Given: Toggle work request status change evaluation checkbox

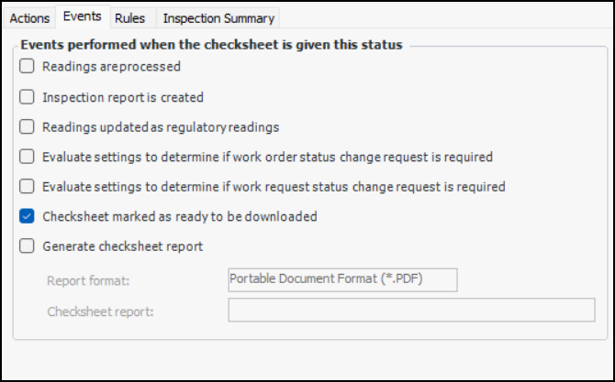Looking at the screenshot, I should click(27, 187).
